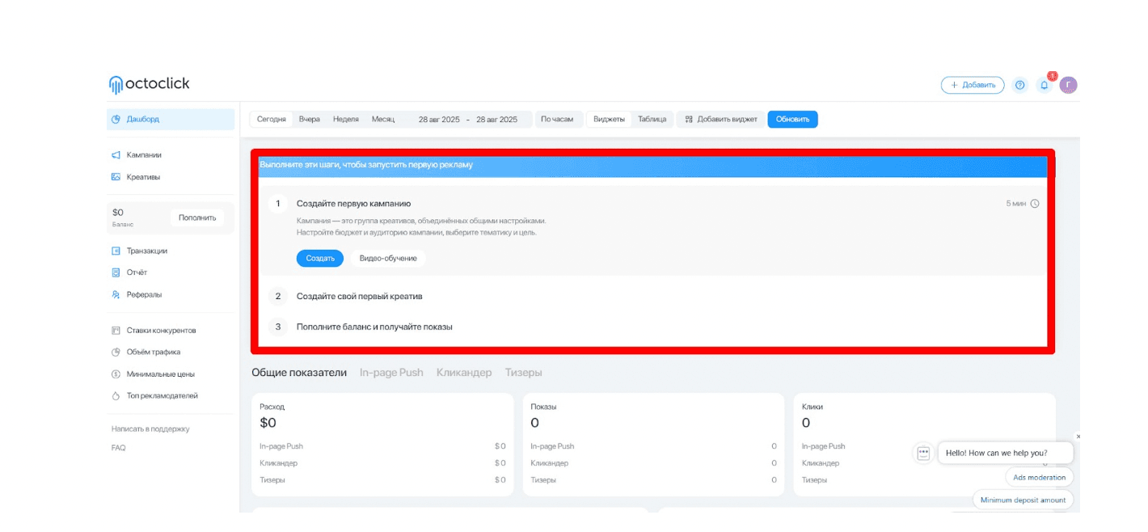
Task: Click the Показы card heading
Action: 543,407
